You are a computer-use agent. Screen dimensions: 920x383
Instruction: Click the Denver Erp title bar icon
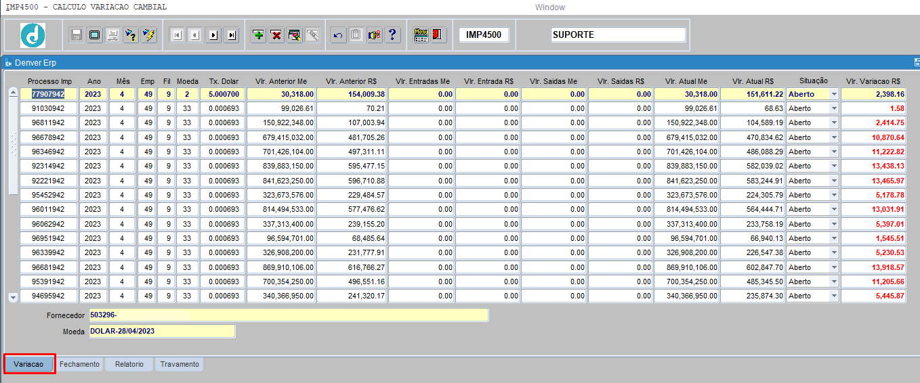9,62
